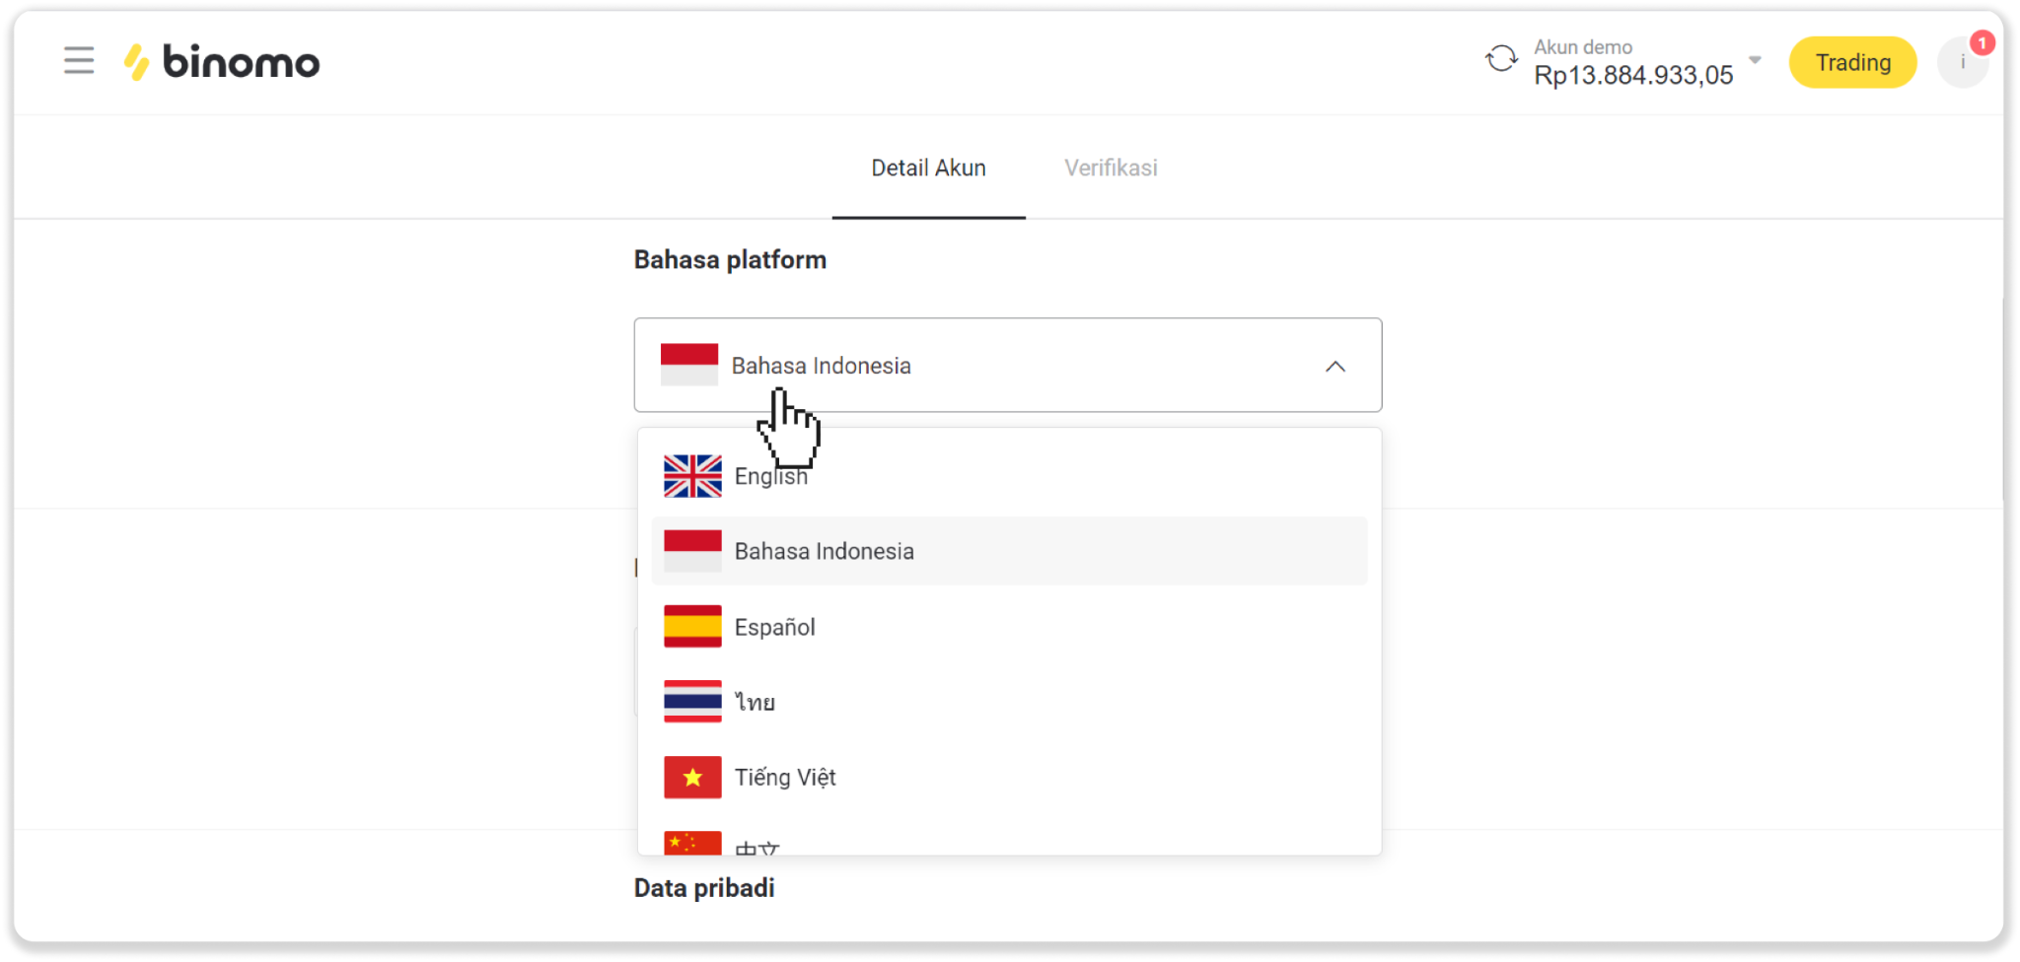Click the China flag icon
The image size is (2020, 962).
pos(692,843)
